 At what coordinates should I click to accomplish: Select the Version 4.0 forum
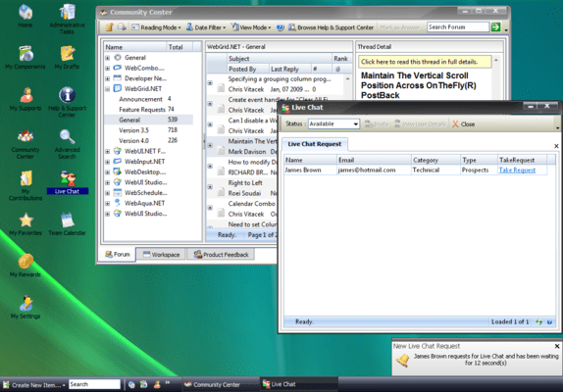[x=148, y=140]
